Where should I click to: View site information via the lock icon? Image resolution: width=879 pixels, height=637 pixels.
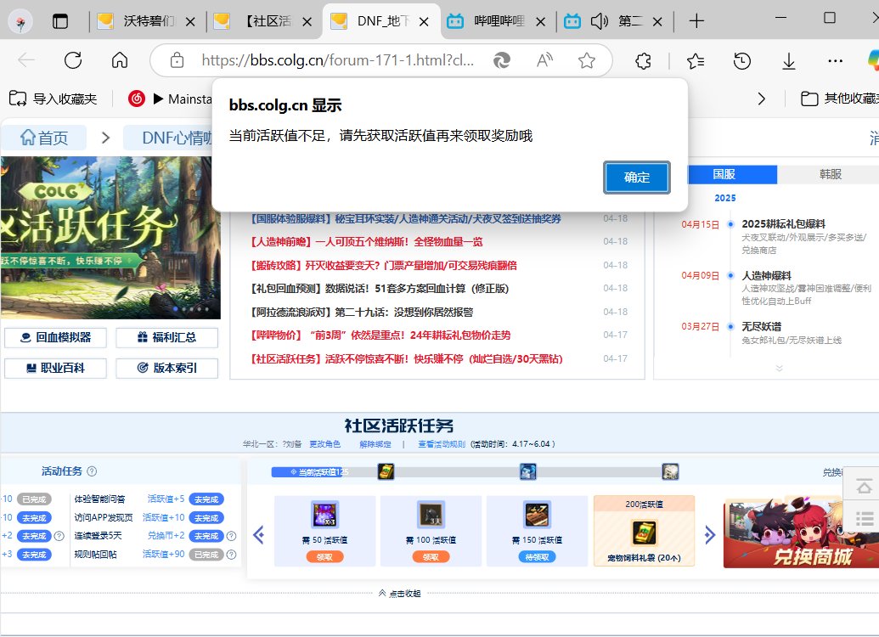tap(177, 60)
